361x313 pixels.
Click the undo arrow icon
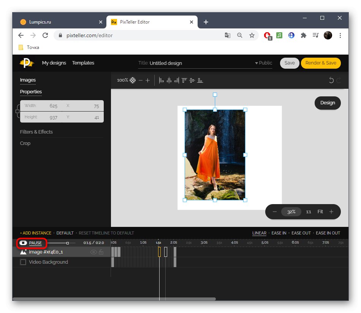click(331, 80)
